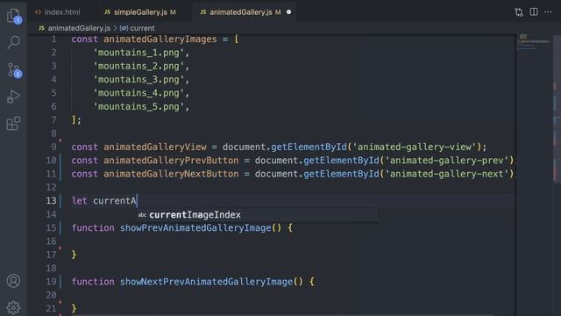This screenshot has height=316, width=561.
Task: Accept the currentImageIndex suggestion
Action: (258, 215)
